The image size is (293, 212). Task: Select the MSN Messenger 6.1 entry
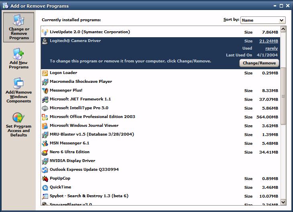click(x=160, y=143)
